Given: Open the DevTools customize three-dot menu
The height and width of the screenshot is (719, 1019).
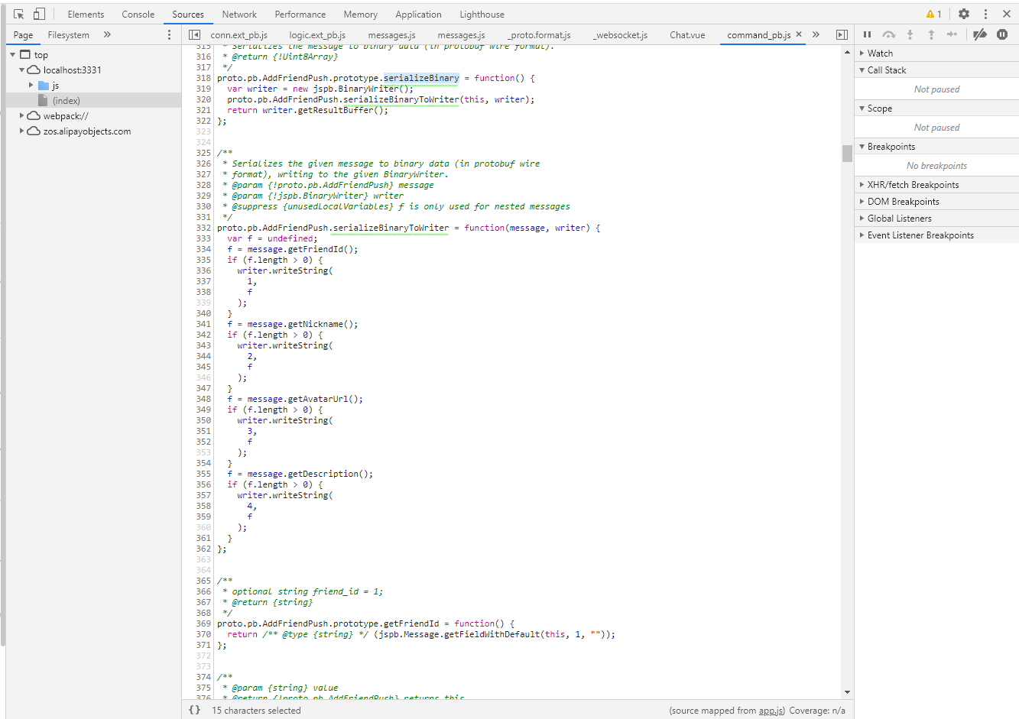Looking at the screenshot, I should (985, 15).
